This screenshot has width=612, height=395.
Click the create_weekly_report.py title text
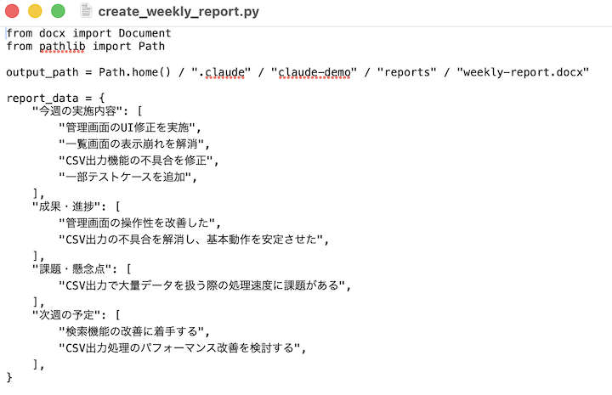(x=178, y=12)
